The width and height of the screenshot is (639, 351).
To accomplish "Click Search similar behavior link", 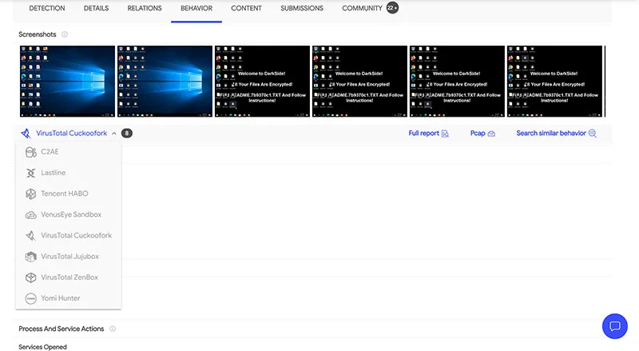I will [551, 133].
